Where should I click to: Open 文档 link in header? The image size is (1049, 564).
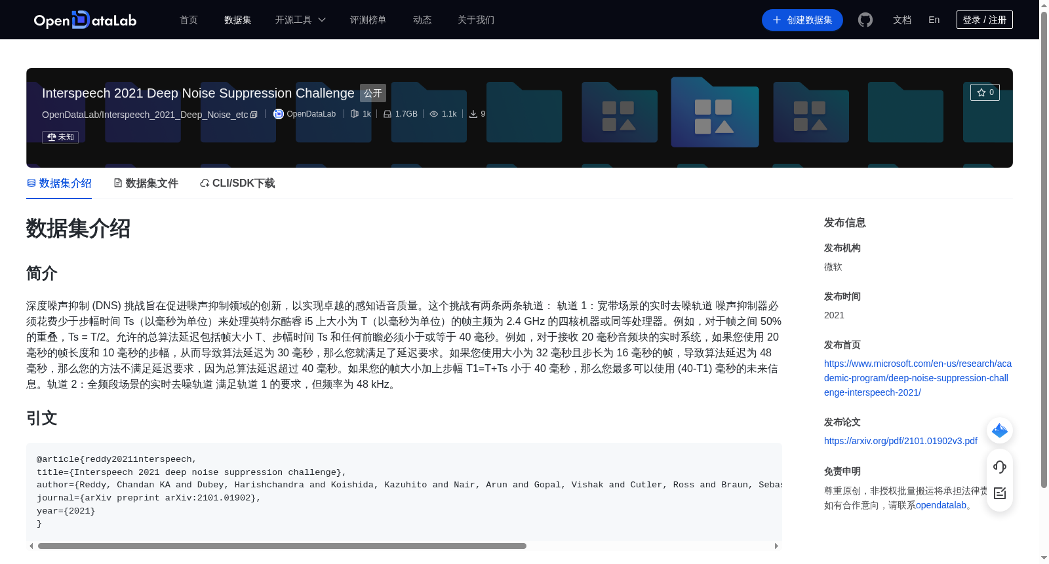(902, 20)
